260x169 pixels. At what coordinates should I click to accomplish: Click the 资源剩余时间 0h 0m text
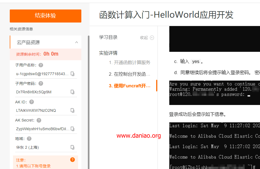coord(37,54)
